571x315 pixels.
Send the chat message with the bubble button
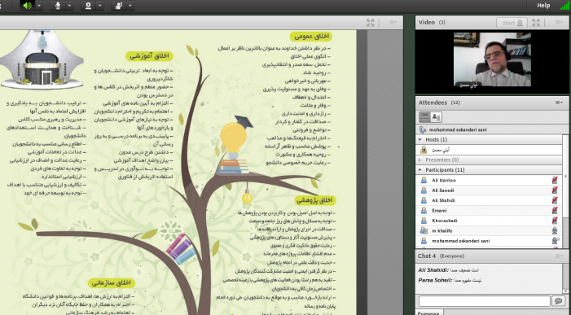point(558,301)
